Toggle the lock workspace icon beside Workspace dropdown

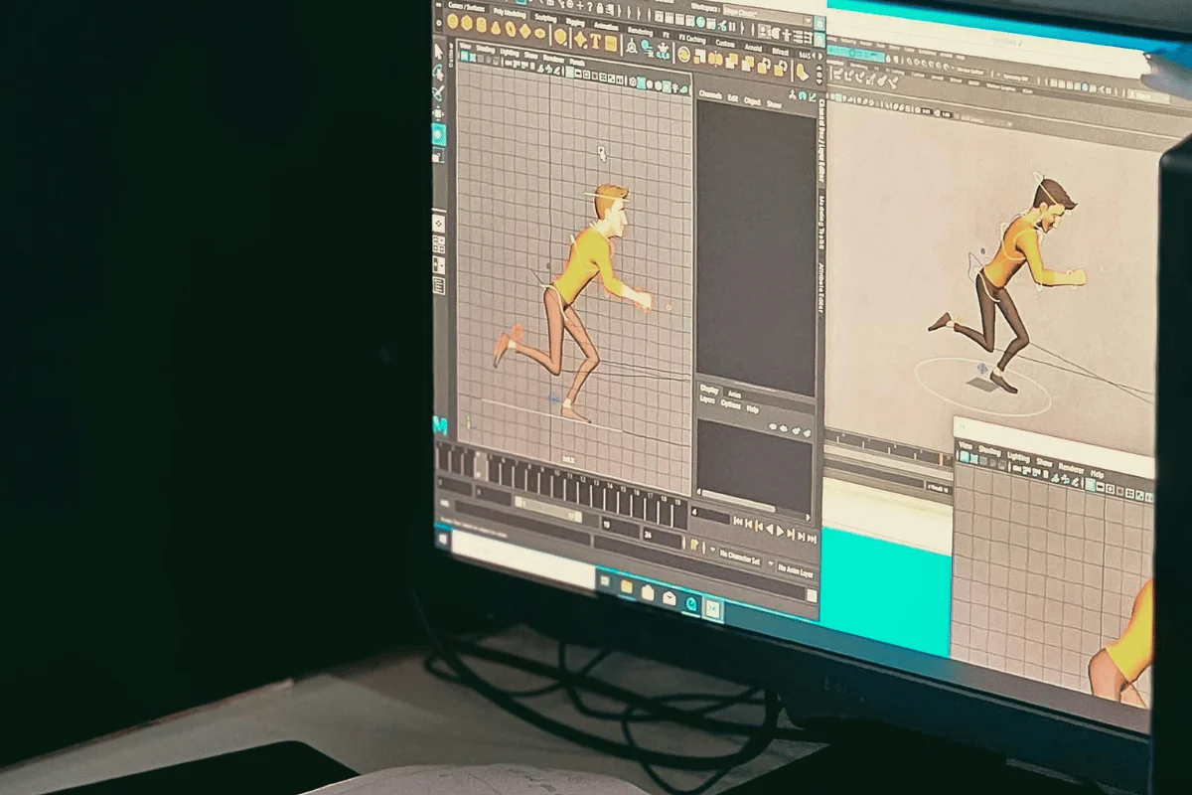coord(819,23)
